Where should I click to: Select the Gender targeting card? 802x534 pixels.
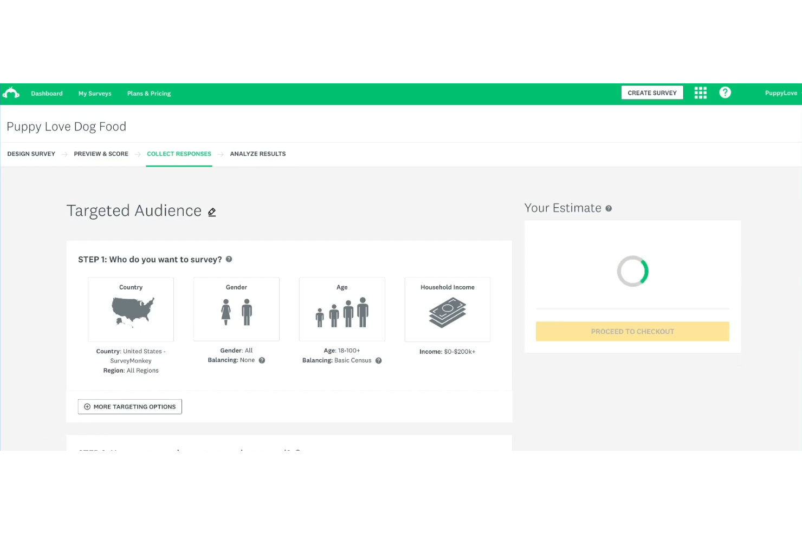coord(236,309)
